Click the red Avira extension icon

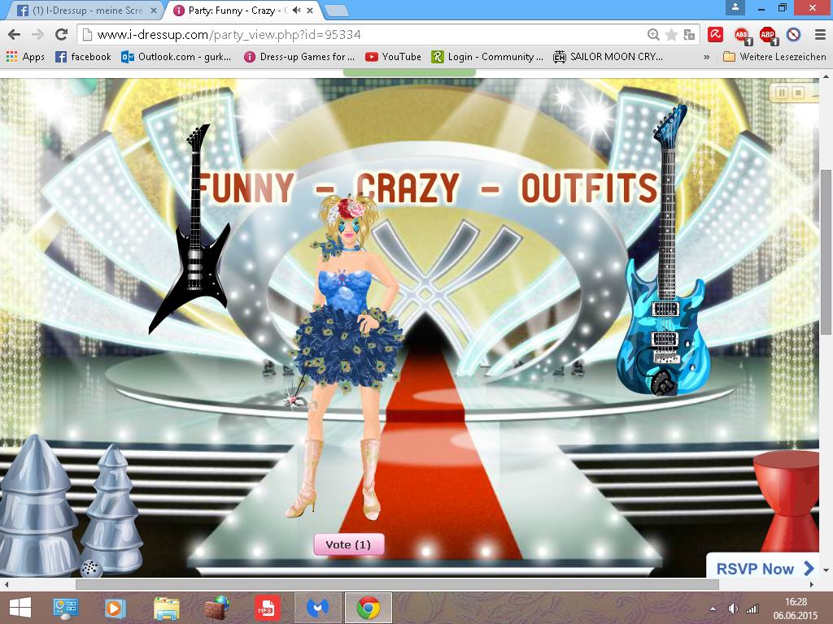(716, 34)
